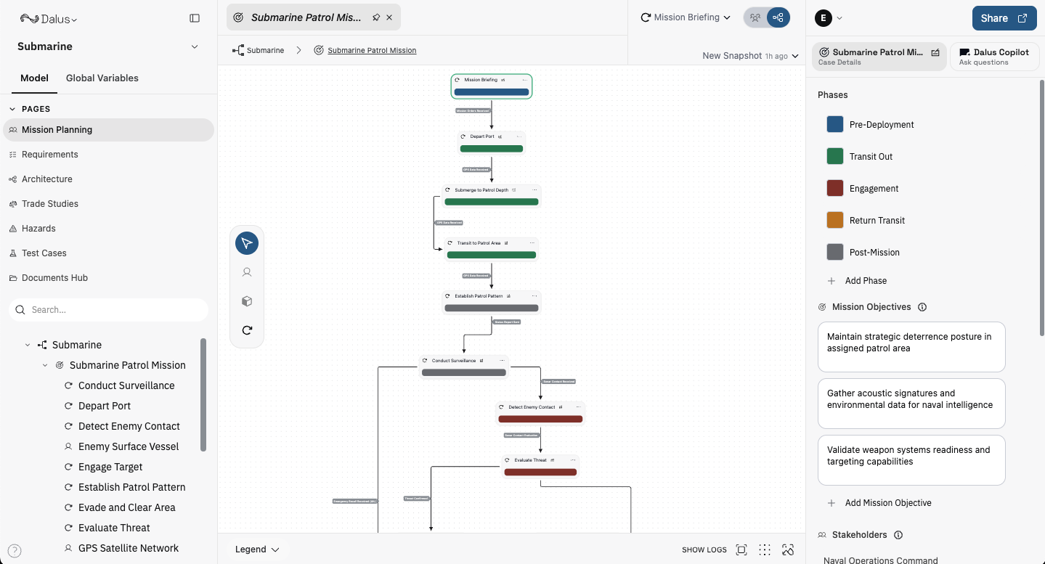Open the Depart Port node options menu
Viewport: 1045px width, 564px height.
pyautogui.click(x=519, y=136)
